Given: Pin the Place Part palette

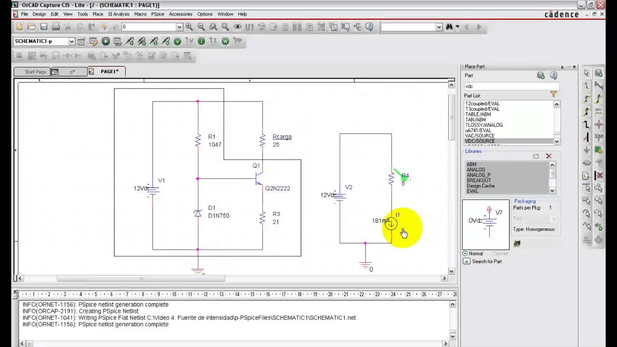Looking at the screenshot, I should 562,67.
